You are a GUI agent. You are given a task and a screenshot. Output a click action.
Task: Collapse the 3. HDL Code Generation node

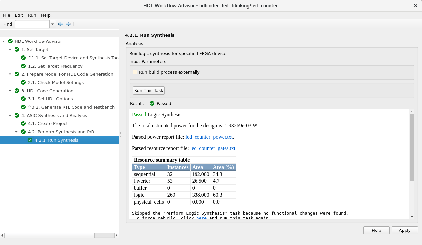(x=10, y=91)
